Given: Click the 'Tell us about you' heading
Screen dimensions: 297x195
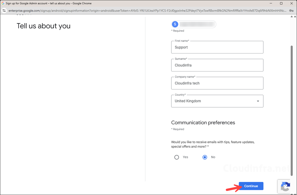Looking at the screenshot, I should pos(44,26).
